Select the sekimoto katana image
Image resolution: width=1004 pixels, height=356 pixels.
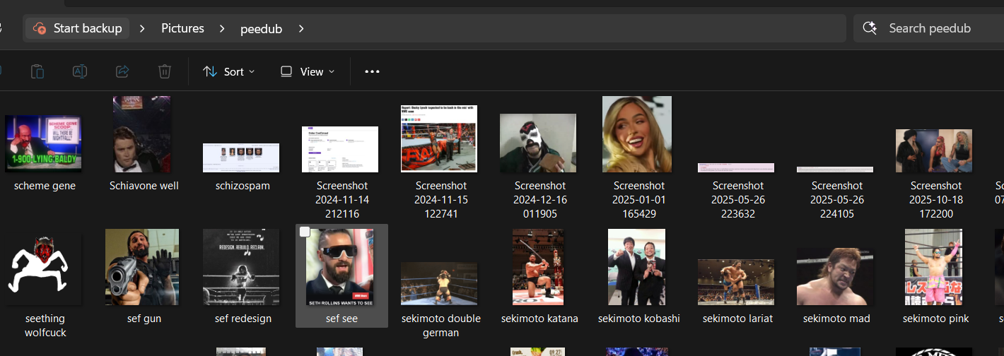[x=539, y=266]
